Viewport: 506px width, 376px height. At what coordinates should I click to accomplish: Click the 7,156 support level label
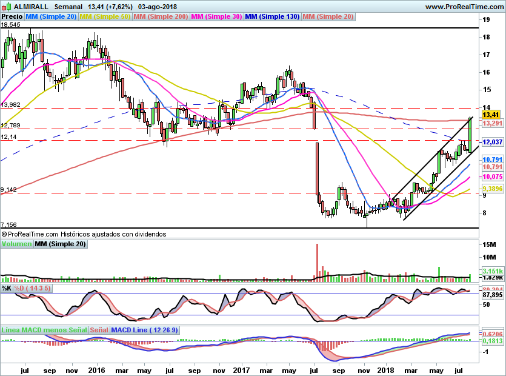pyautogui.click(x=8, y=224)
